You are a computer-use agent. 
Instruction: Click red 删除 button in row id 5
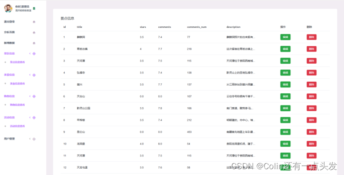click(312, 84)
